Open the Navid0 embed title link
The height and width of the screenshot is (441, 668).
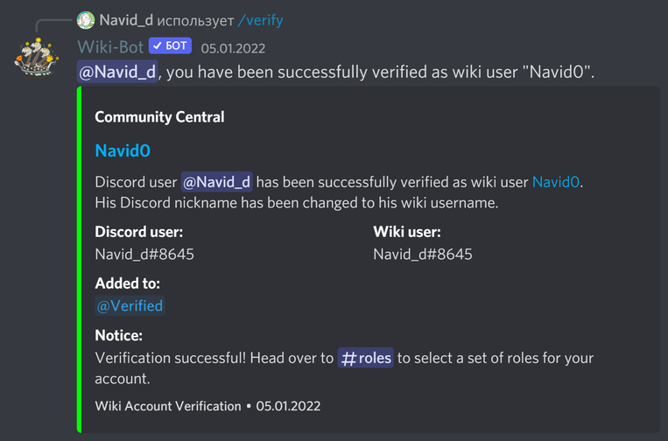coord(123,150)
